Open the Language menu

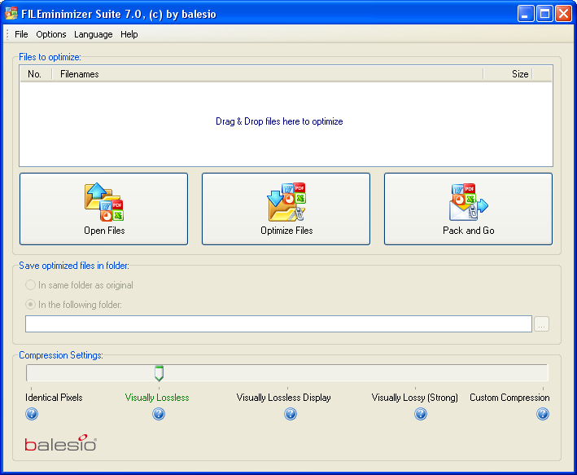pyautogui.click(x=94, y=34)
